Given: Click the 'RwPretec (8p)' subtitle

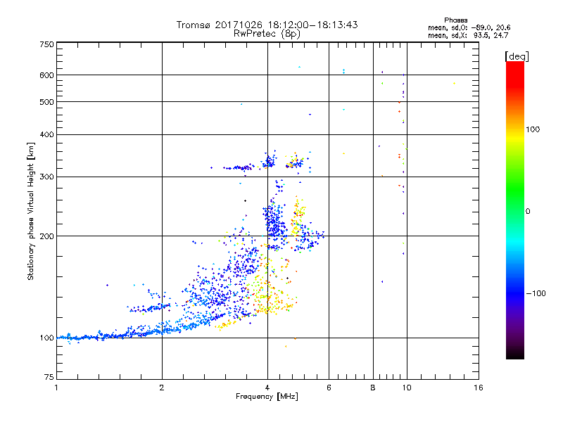Looking at the screenshot, I should point(267,34).
